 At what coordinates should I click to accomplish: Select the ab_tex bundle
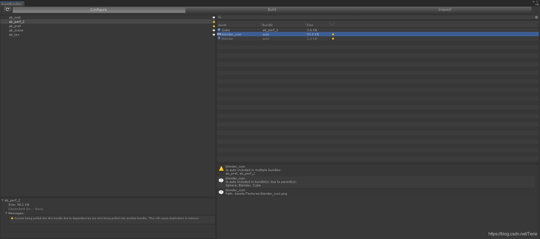point(108,35)
